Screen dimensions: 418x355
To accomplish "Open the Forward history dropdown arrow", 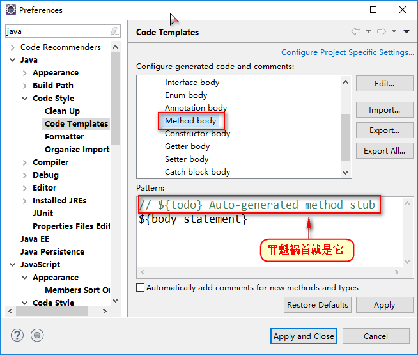I will pos(394,31).
